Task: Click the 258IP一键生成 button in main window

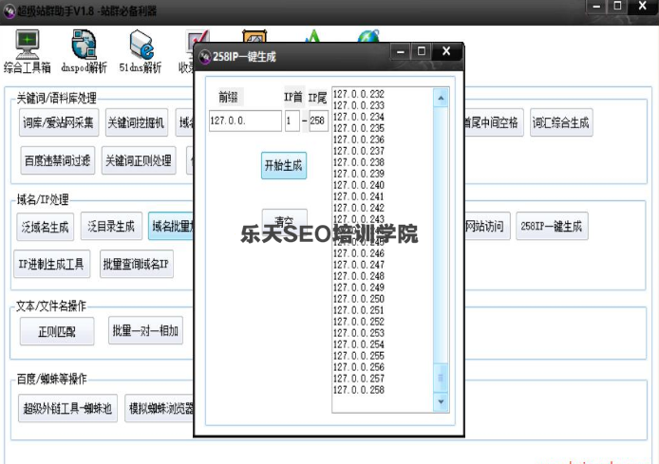Action: click(x=552, y=226)
